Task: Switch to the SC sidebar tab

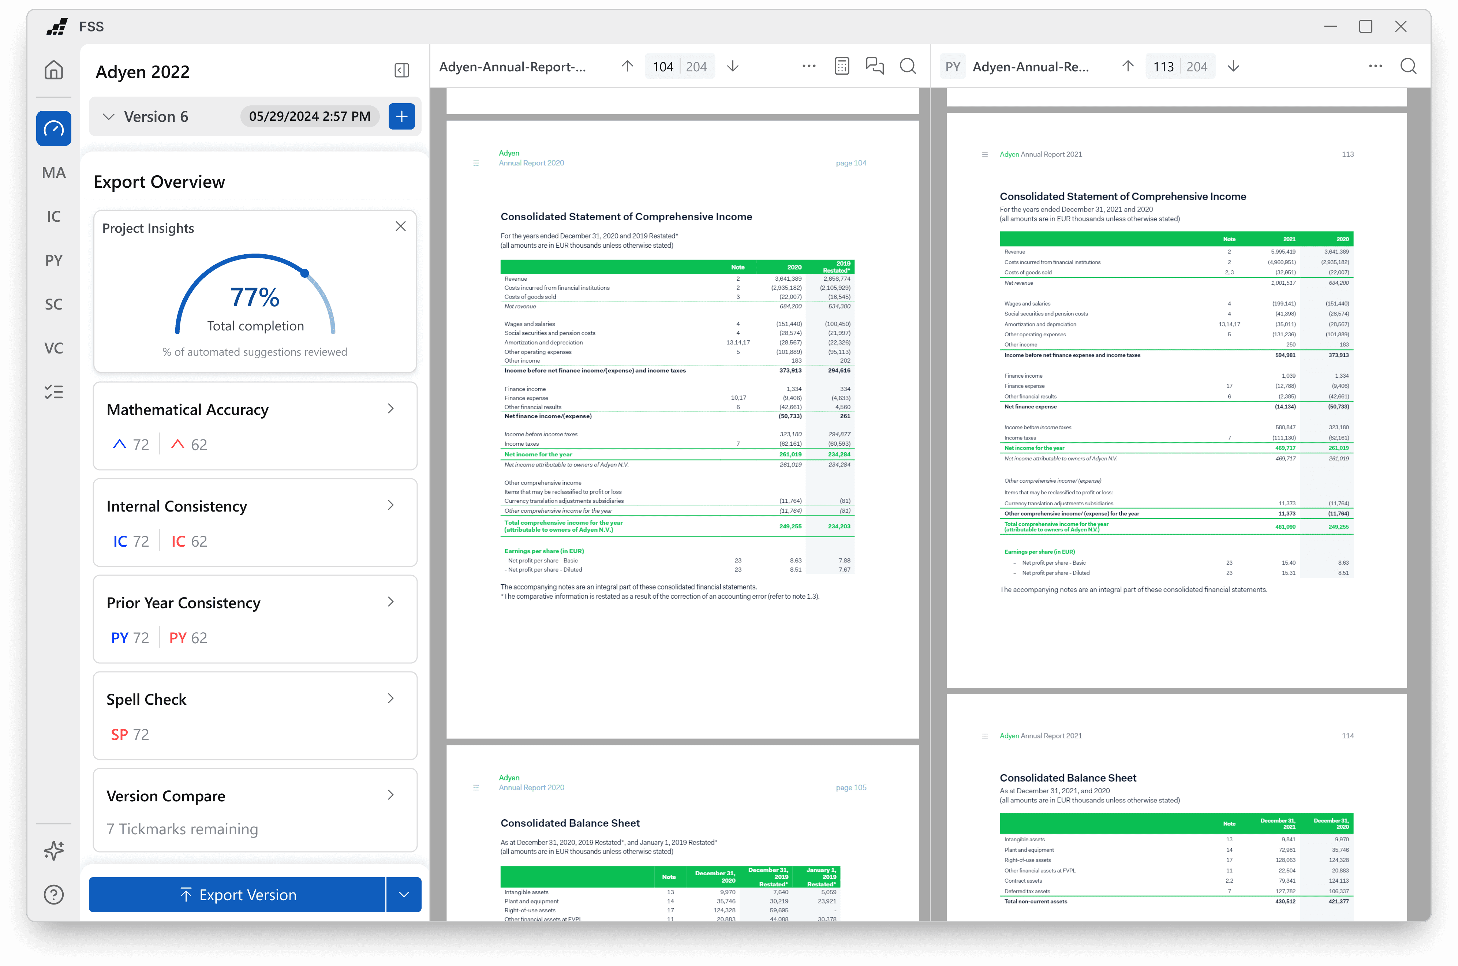Action: pyautogui.click(x=53, y=304)
